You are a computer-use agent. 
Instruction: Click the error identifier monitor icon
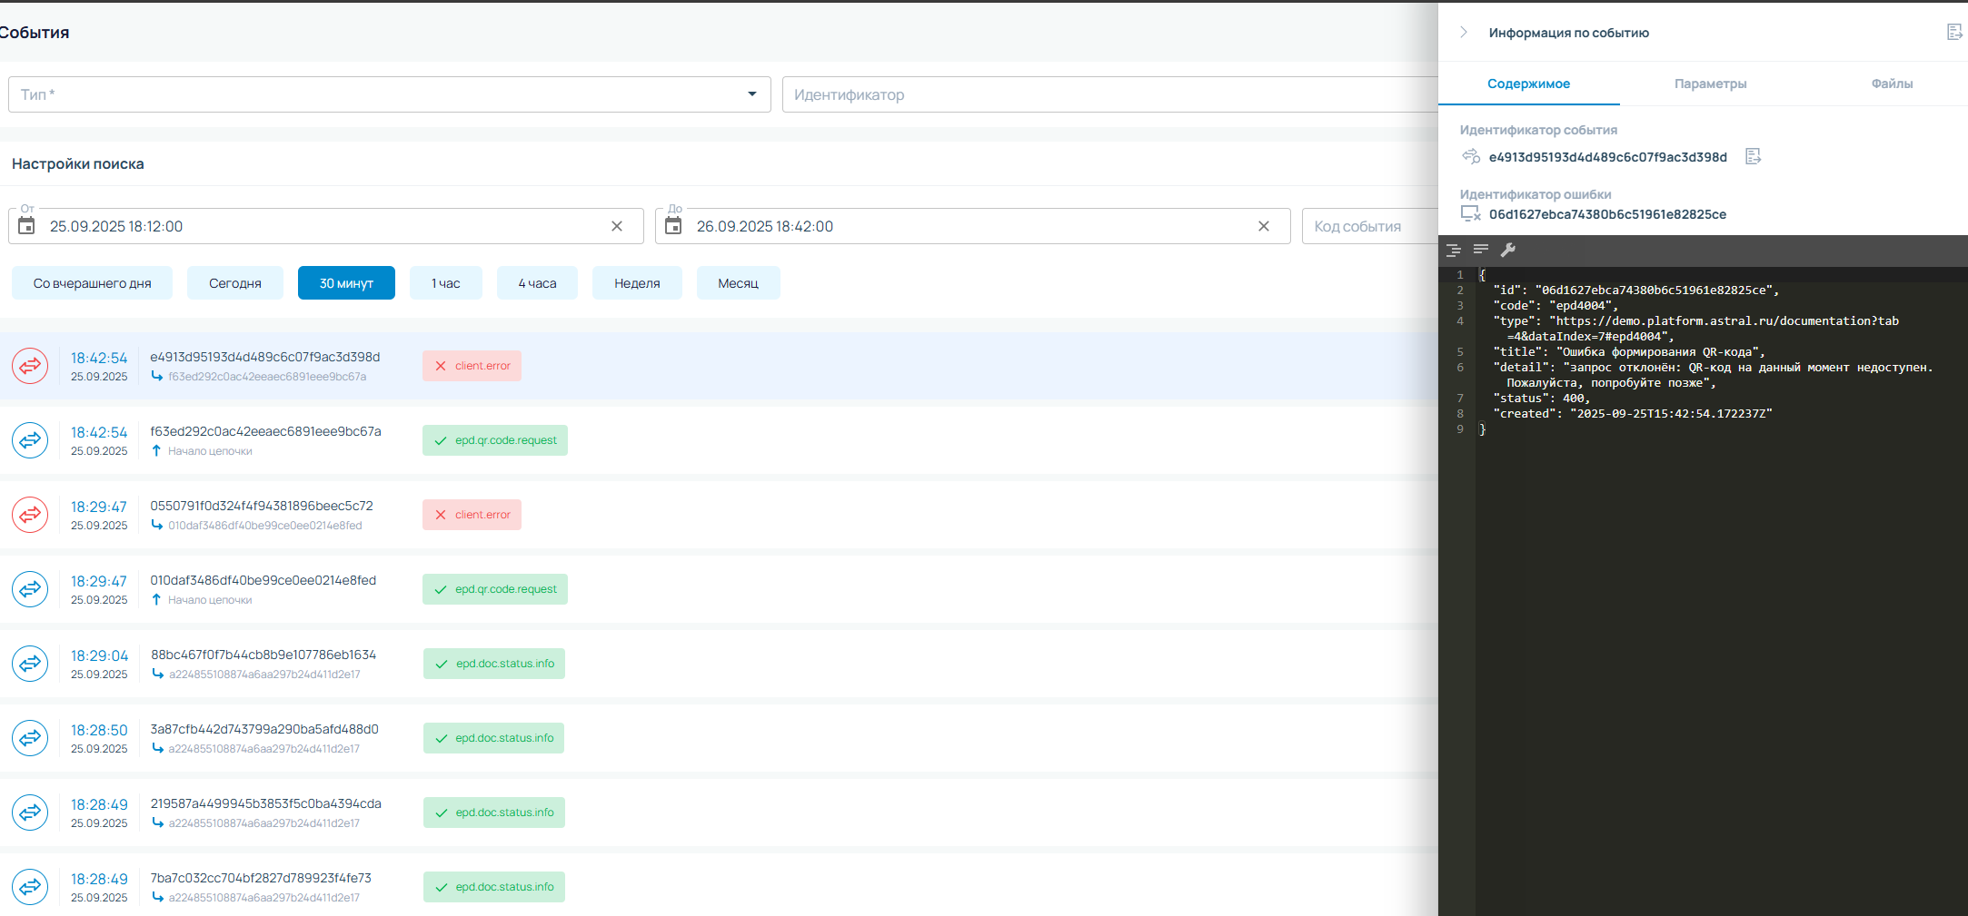point(1471,214)
